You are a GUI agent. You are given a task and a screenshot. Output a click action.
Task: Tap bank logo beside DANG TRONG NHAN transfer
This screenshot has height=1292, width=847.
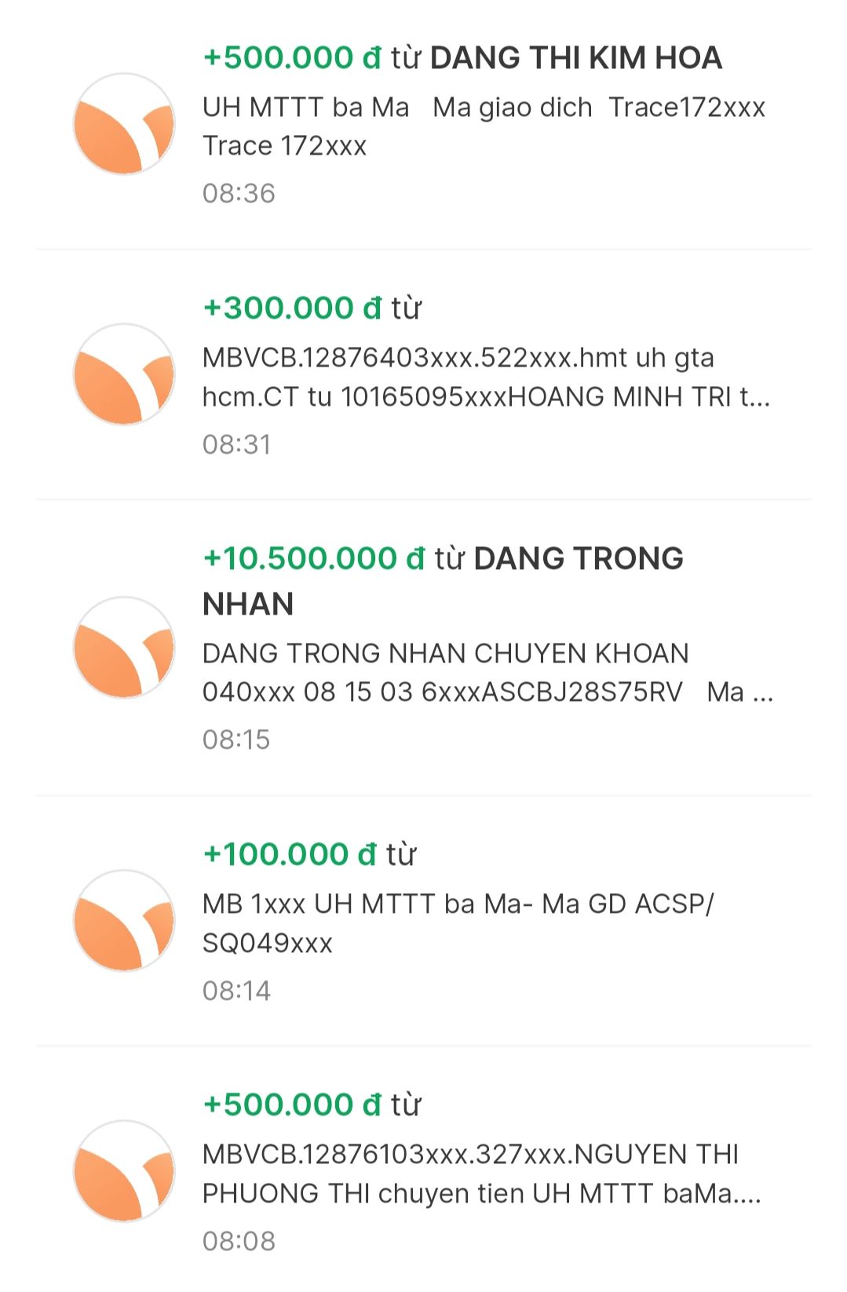124,648
